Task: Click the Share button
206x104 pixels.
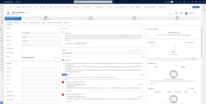Action: point(196,7)
